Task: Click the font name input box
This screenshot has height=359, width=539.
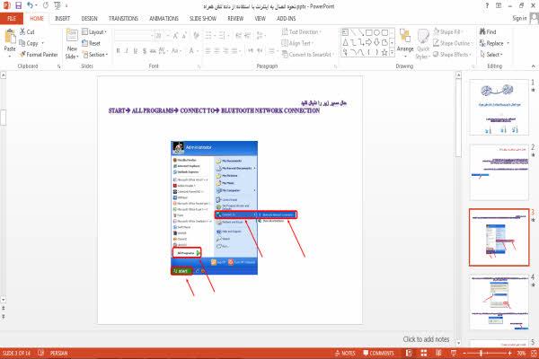Action: 133,35
